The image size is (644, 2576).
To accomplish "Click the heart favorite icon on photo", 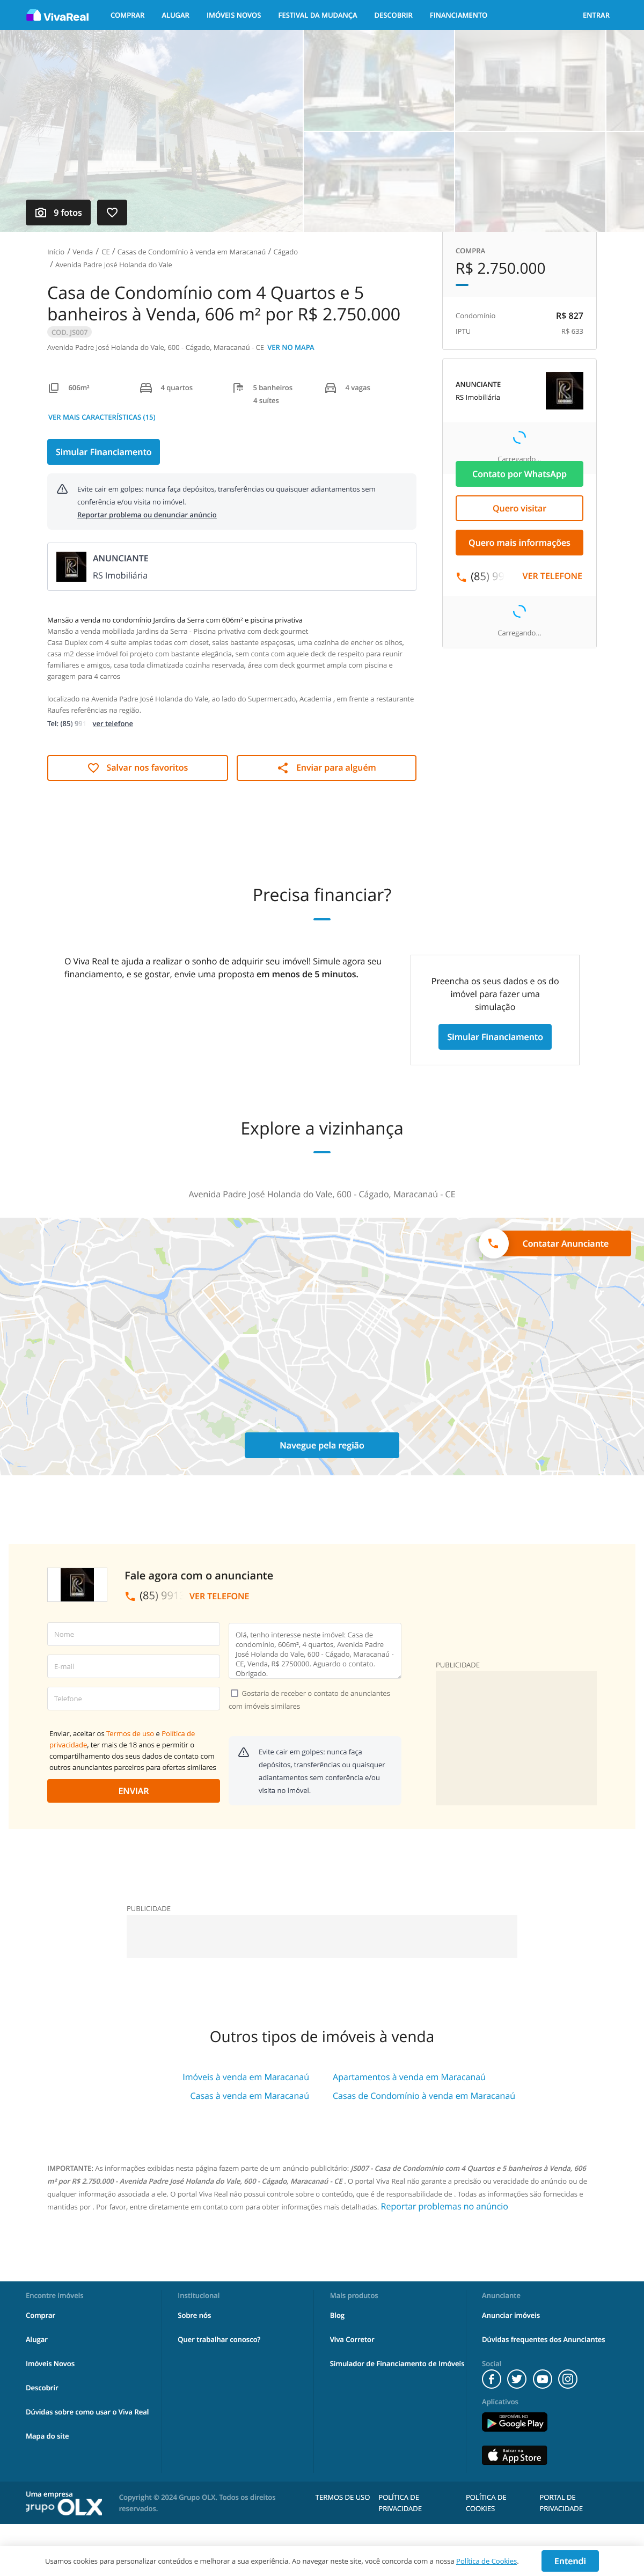I will pos(112,212).
